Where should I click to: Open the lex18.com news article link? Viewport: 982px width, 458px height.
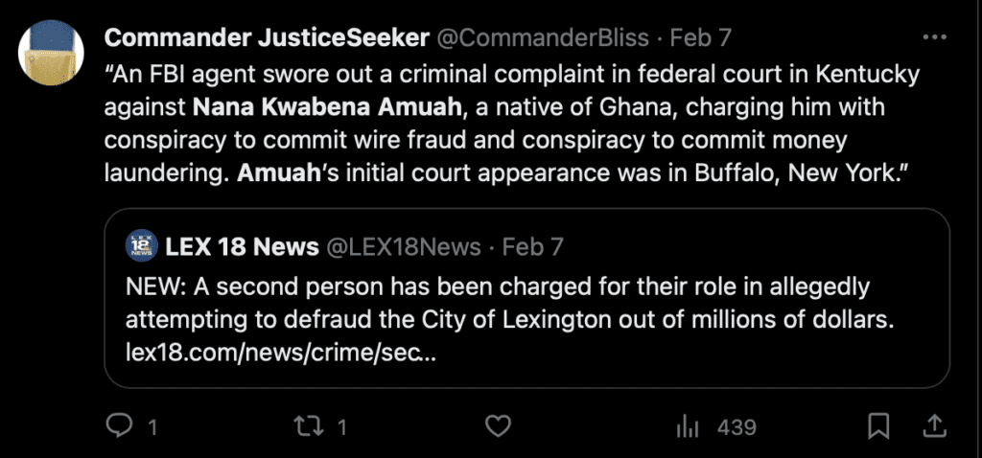pos(281,353)
